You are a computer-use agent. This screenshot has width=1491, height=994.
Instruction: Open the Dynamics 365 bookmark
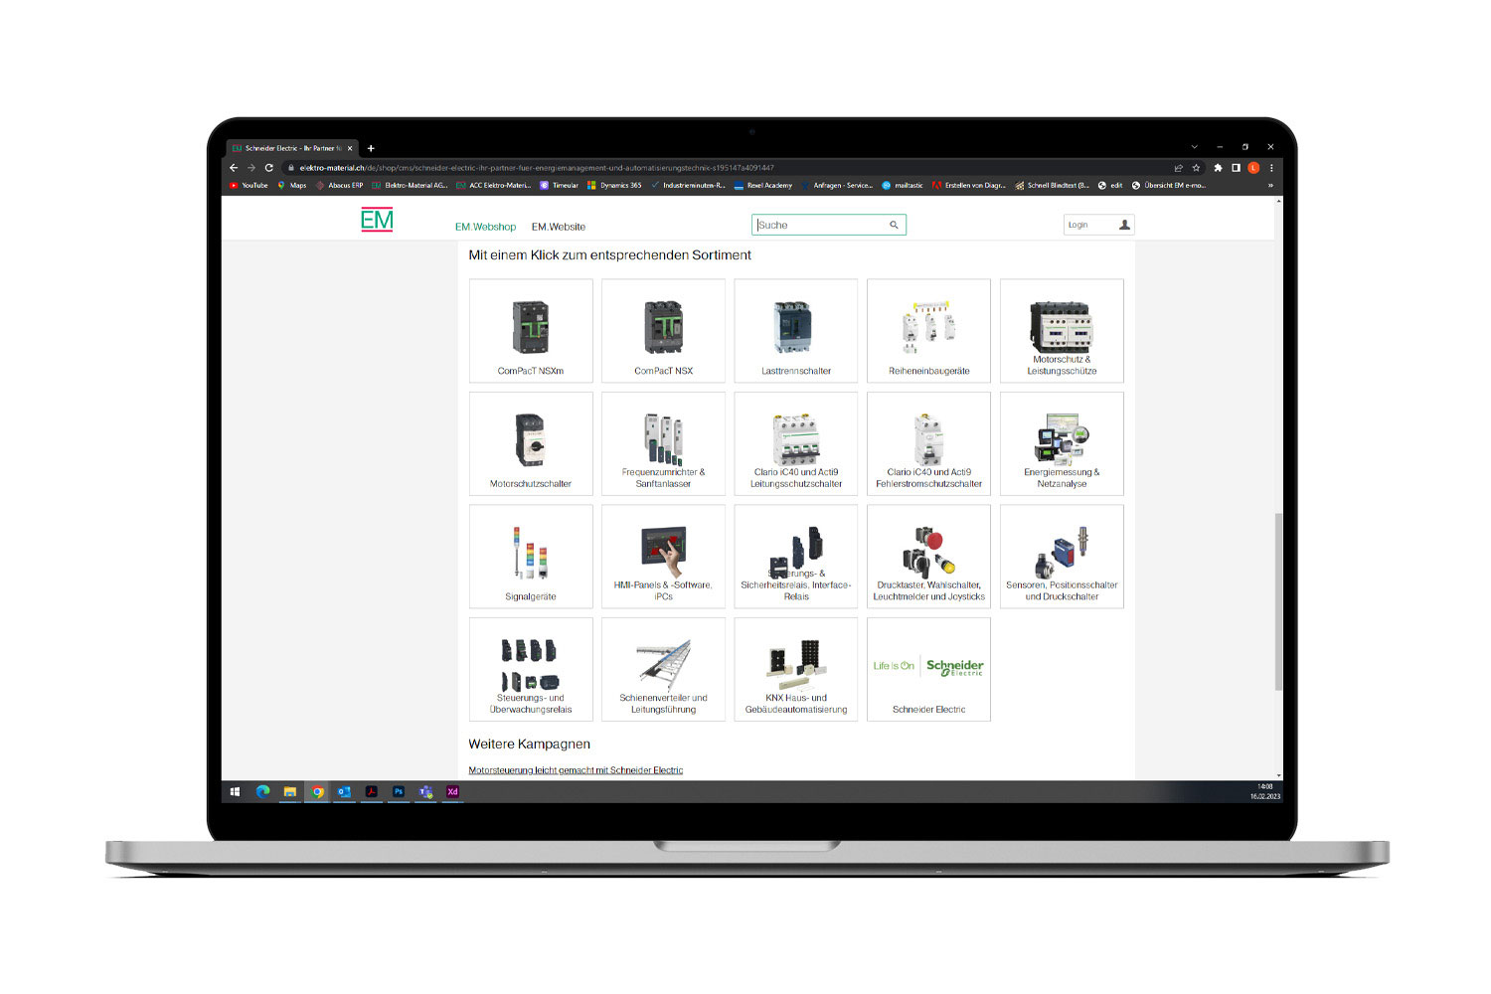(x=614, y=185)
